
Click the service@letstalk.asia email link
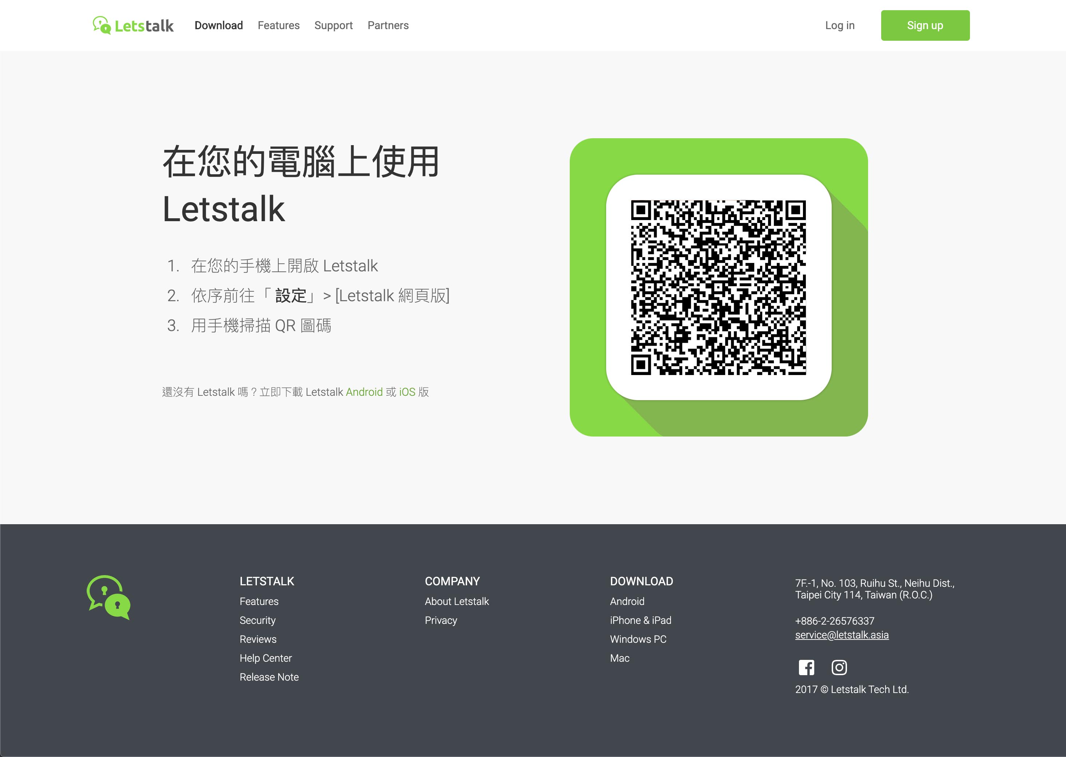[842, 635]
